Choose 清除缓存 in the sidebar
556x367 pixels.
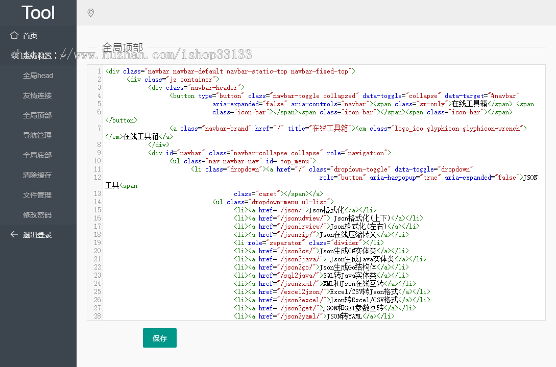pyautogui.click(x=38, y=175)
